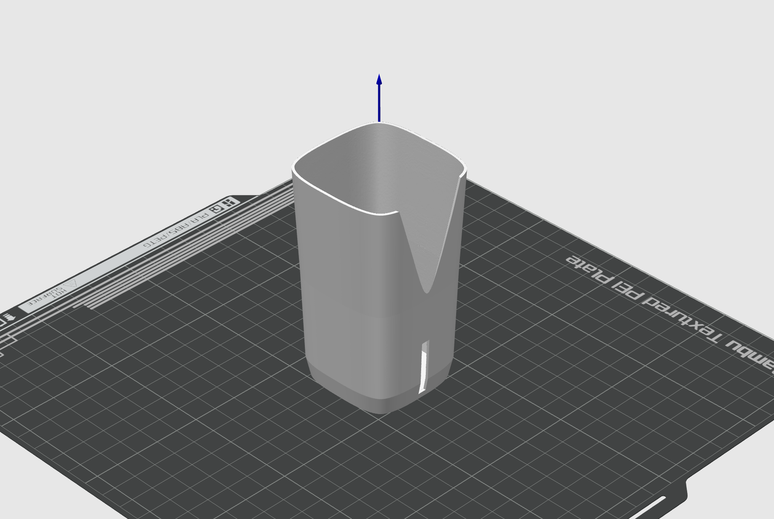Click the blue Z-axis arrow
The image size is (774, 519).
[379, 98]
